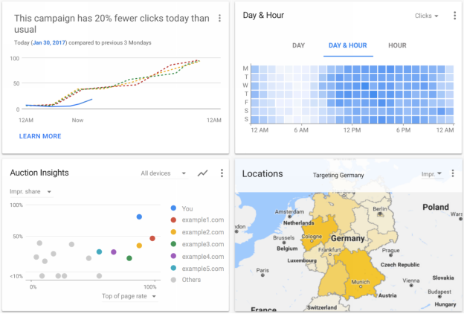Open the Top of page rate dropdown
Viewport: 464px width, 314px height.
[x=129, y=296]
